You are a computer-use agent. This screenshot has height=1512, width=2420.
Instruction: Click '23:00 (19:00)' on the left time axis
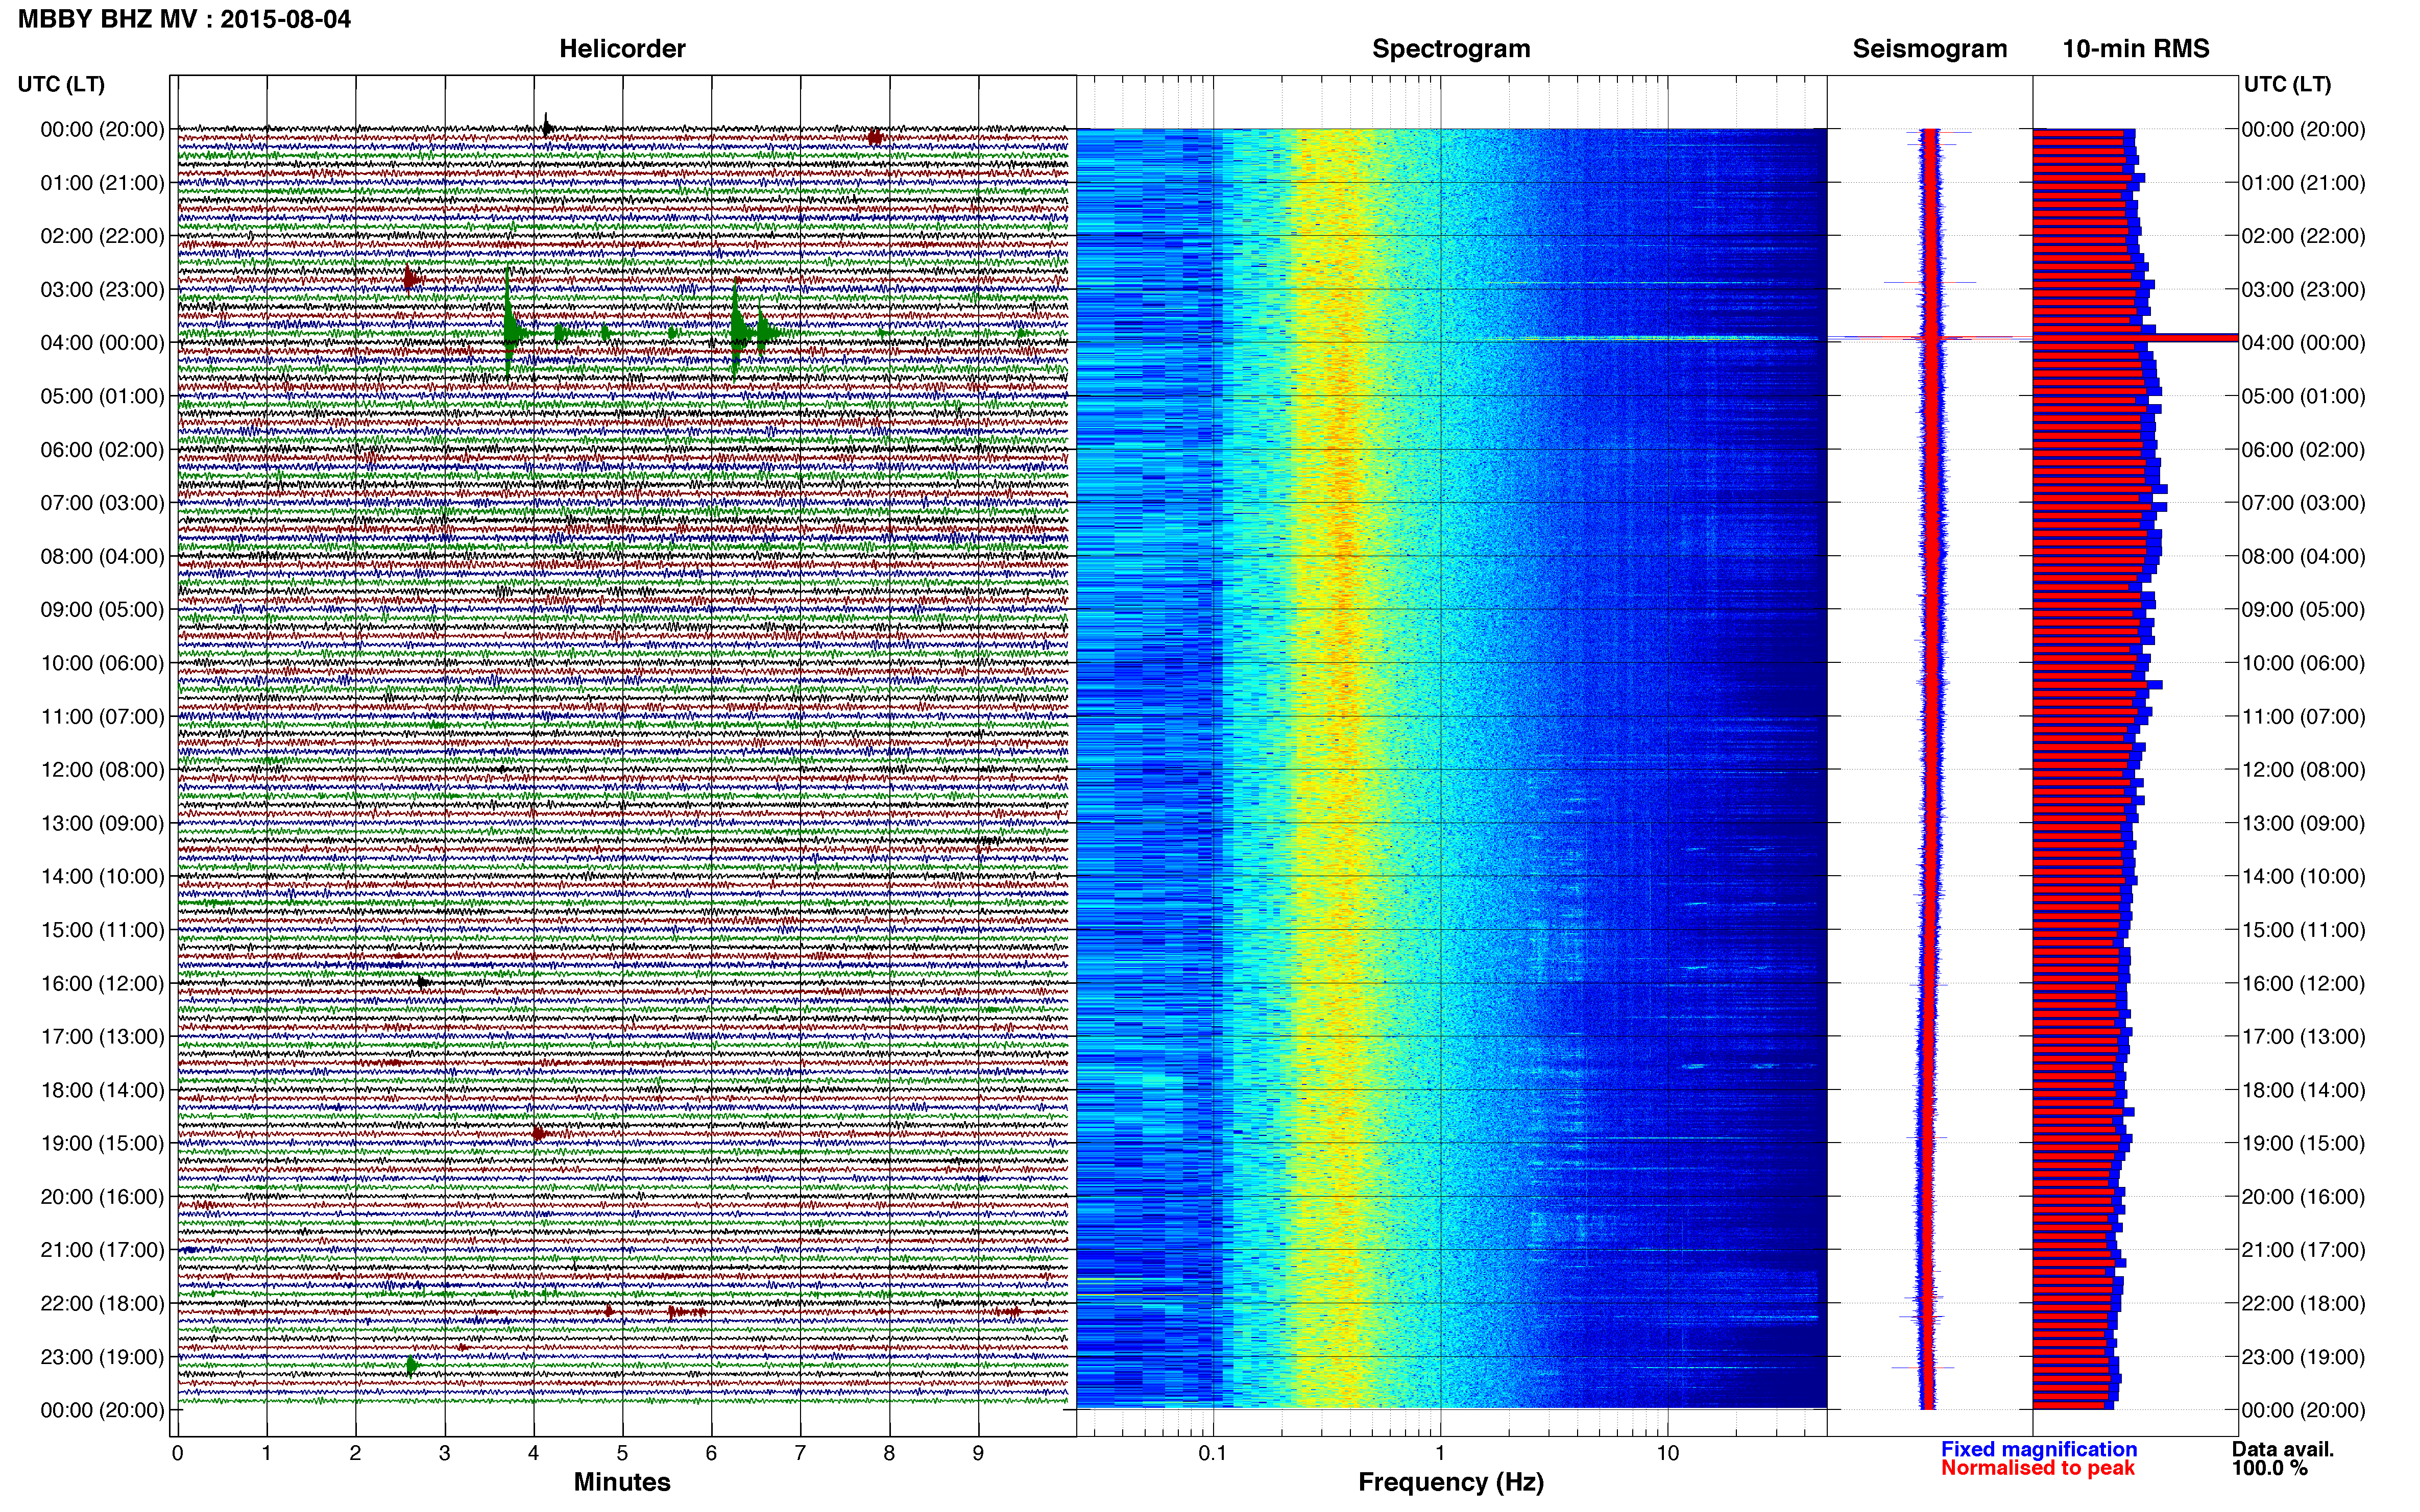[x=102, y=1357]
